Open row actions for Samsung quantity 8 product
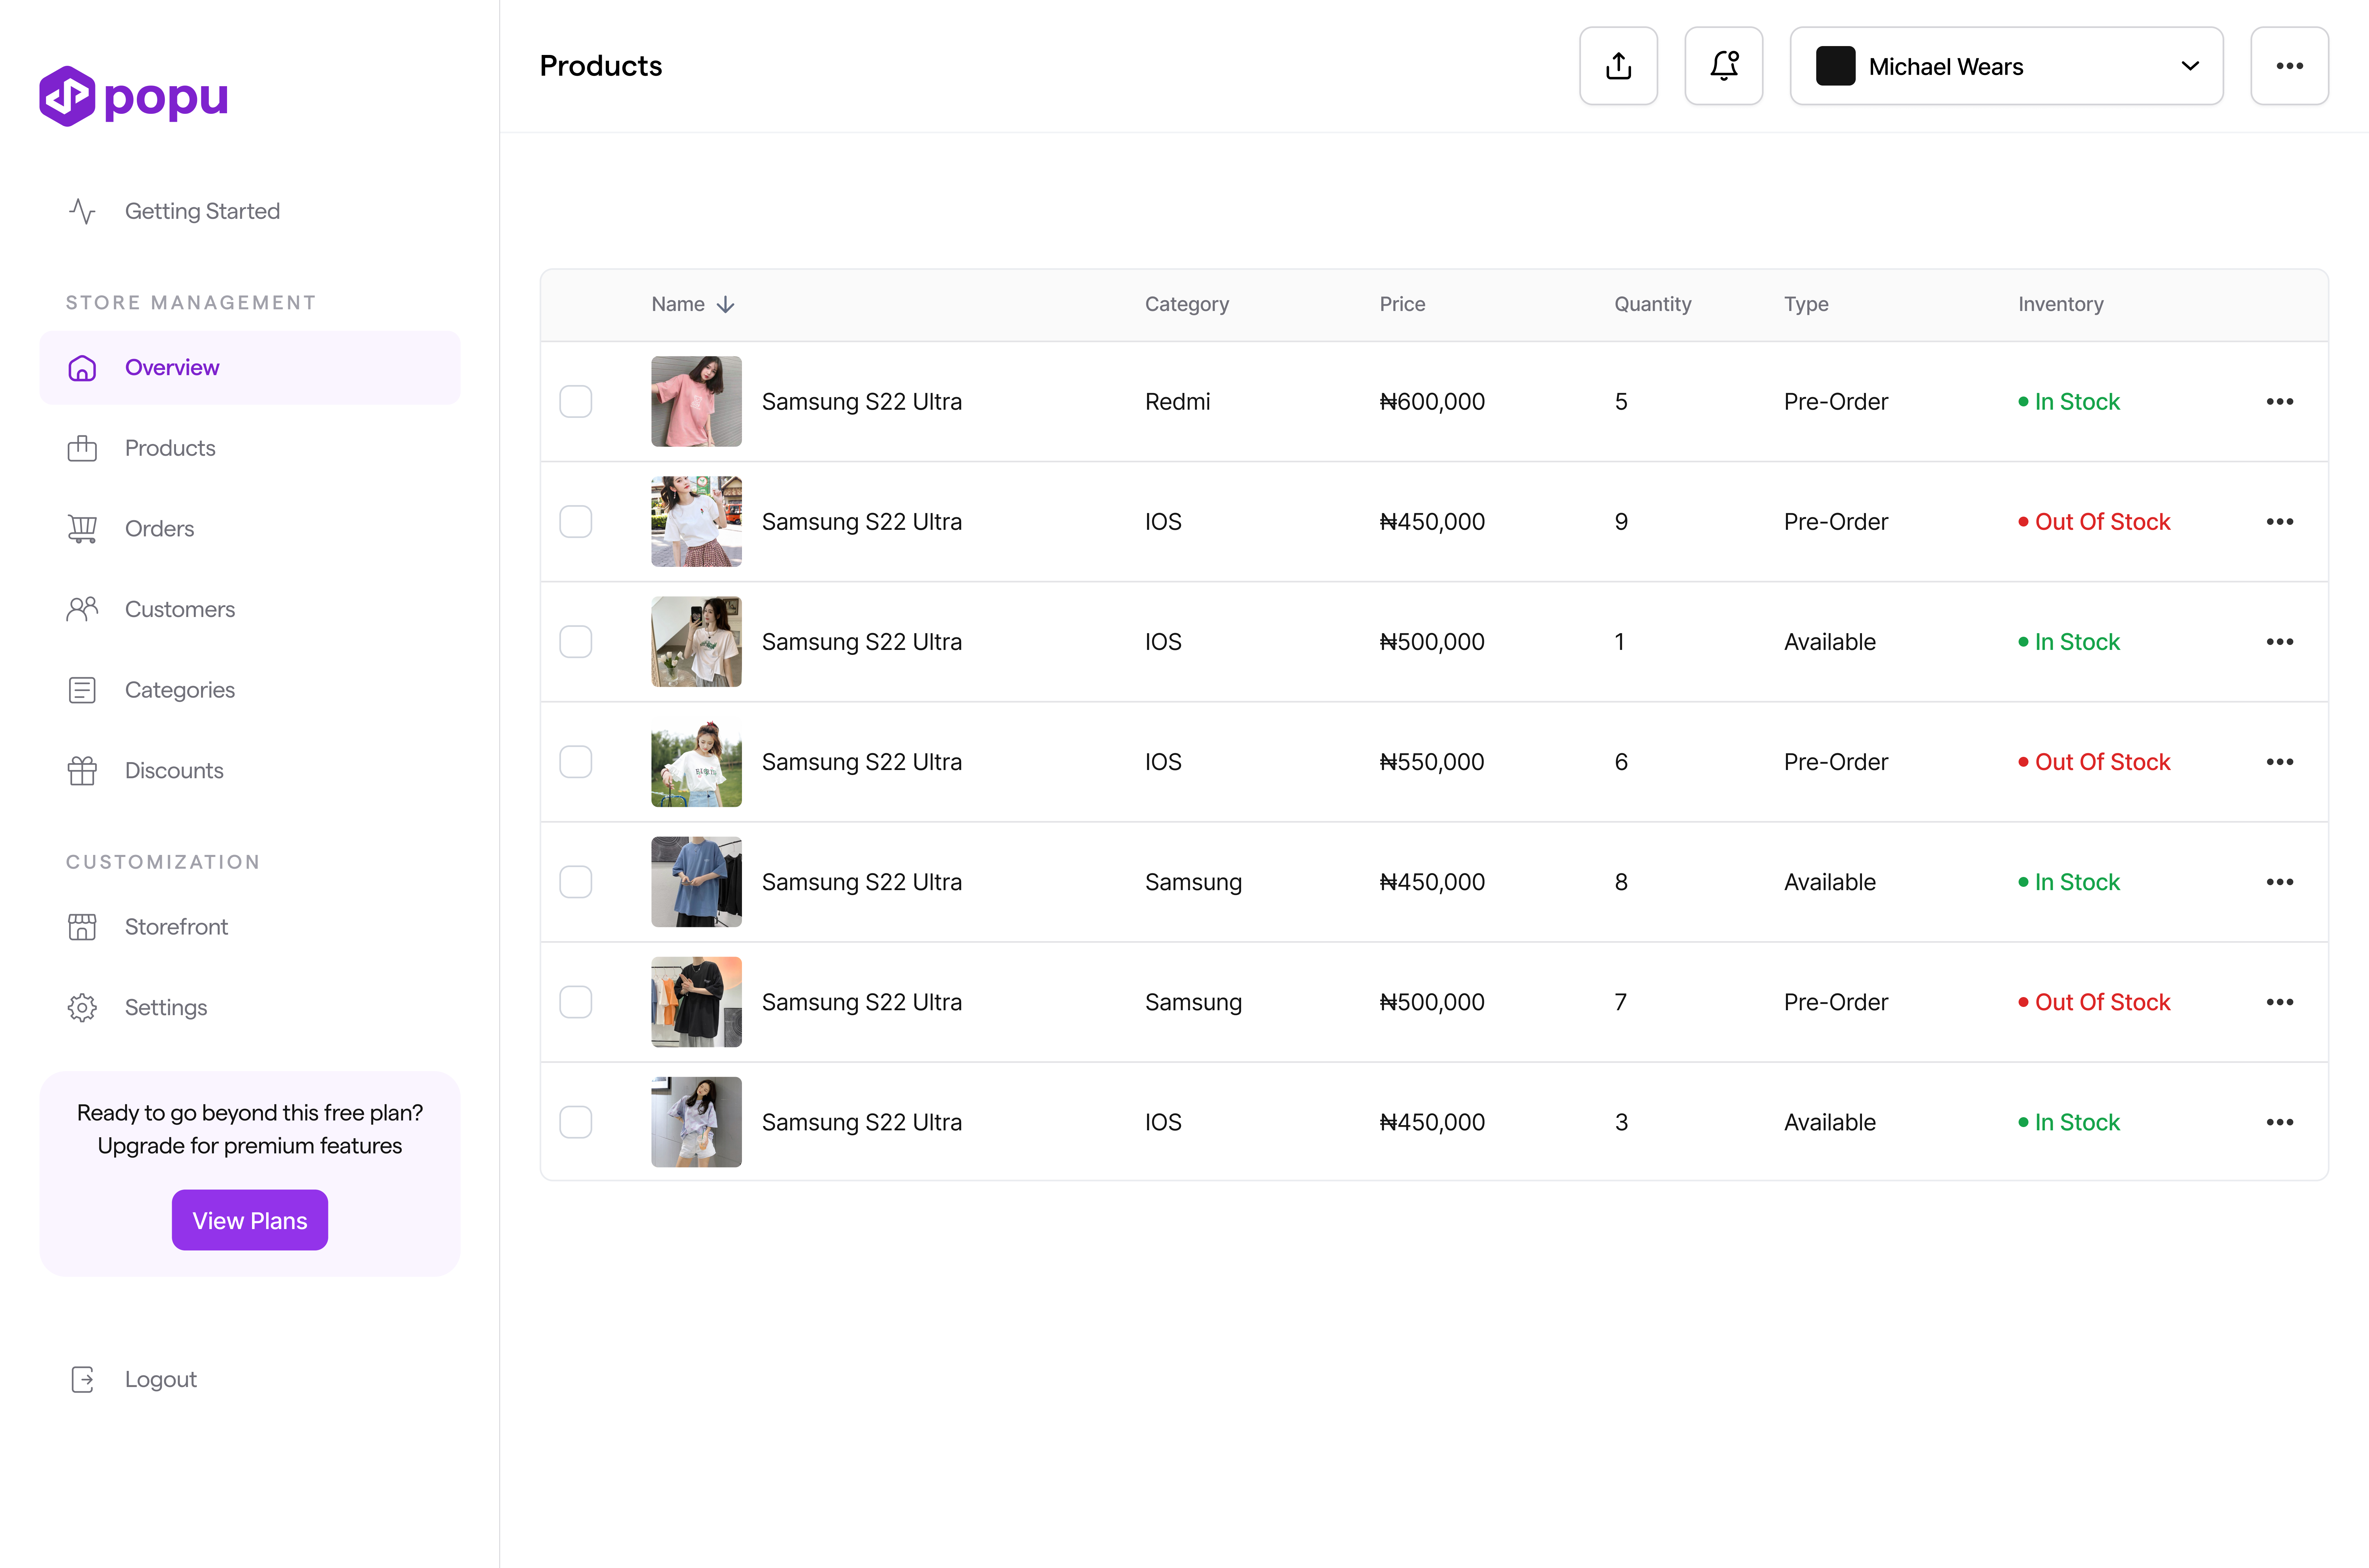Image resolution: width=2369 pixels, height=1568 pixels. coord(2279,882)
